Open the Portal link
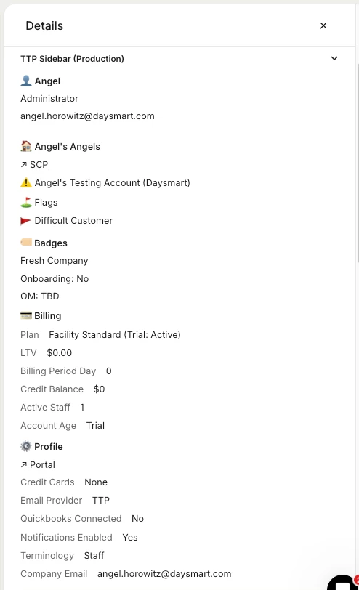This screenshot has width=359, height=590. (38, 465)
